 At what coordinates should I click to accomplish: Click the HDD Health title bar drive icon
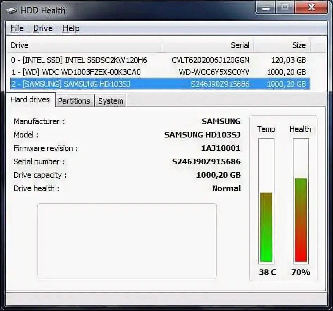coord(12,11)
